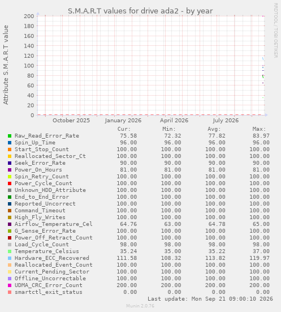Viewport: 281px width, 312px height.
Task: Click the blue Spin_Up_Time legend swatch
Action: (10, 143)
